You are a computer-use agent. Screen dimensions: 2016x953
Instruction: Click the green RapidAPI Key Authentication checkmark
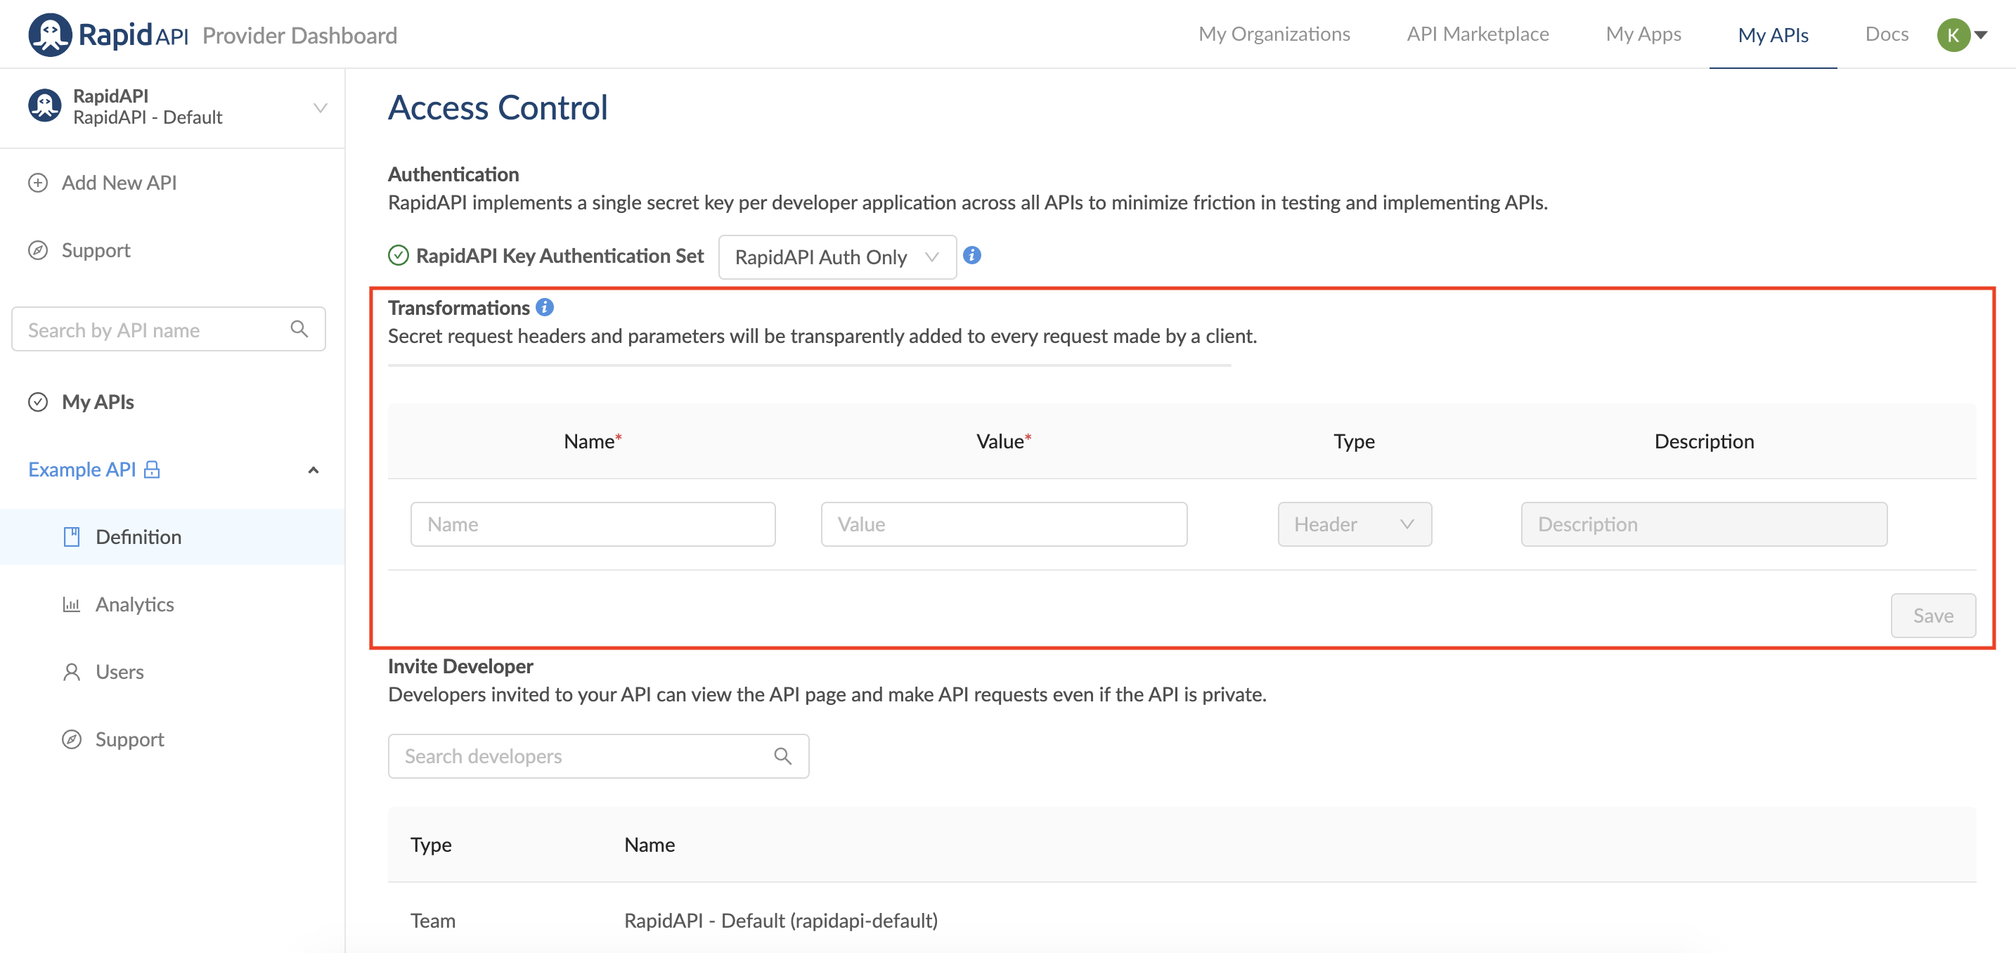click(399, 256)
